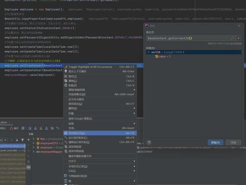Viewport: 246px width, 185px height.
Task: Click the red Actuator/endpoints tab icon
Action: click(11, 128)
